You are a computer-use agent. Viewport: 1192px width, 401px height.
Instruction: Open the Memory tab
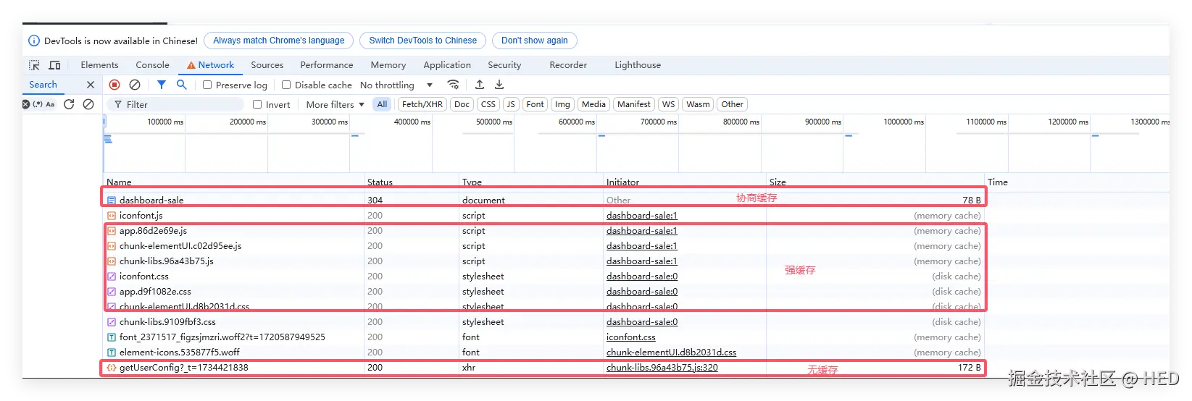(388, 65)
